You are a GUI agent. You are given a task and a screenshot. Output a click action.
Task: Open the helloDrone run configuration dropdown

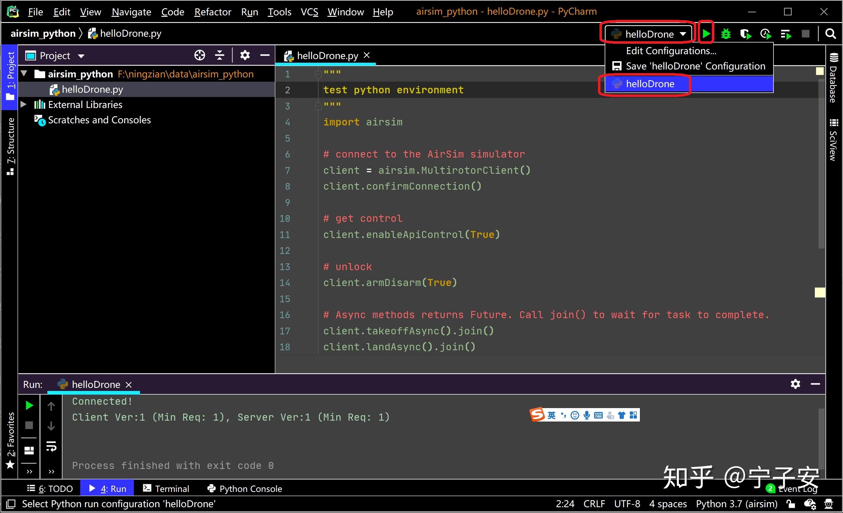(x=649, y=34)
